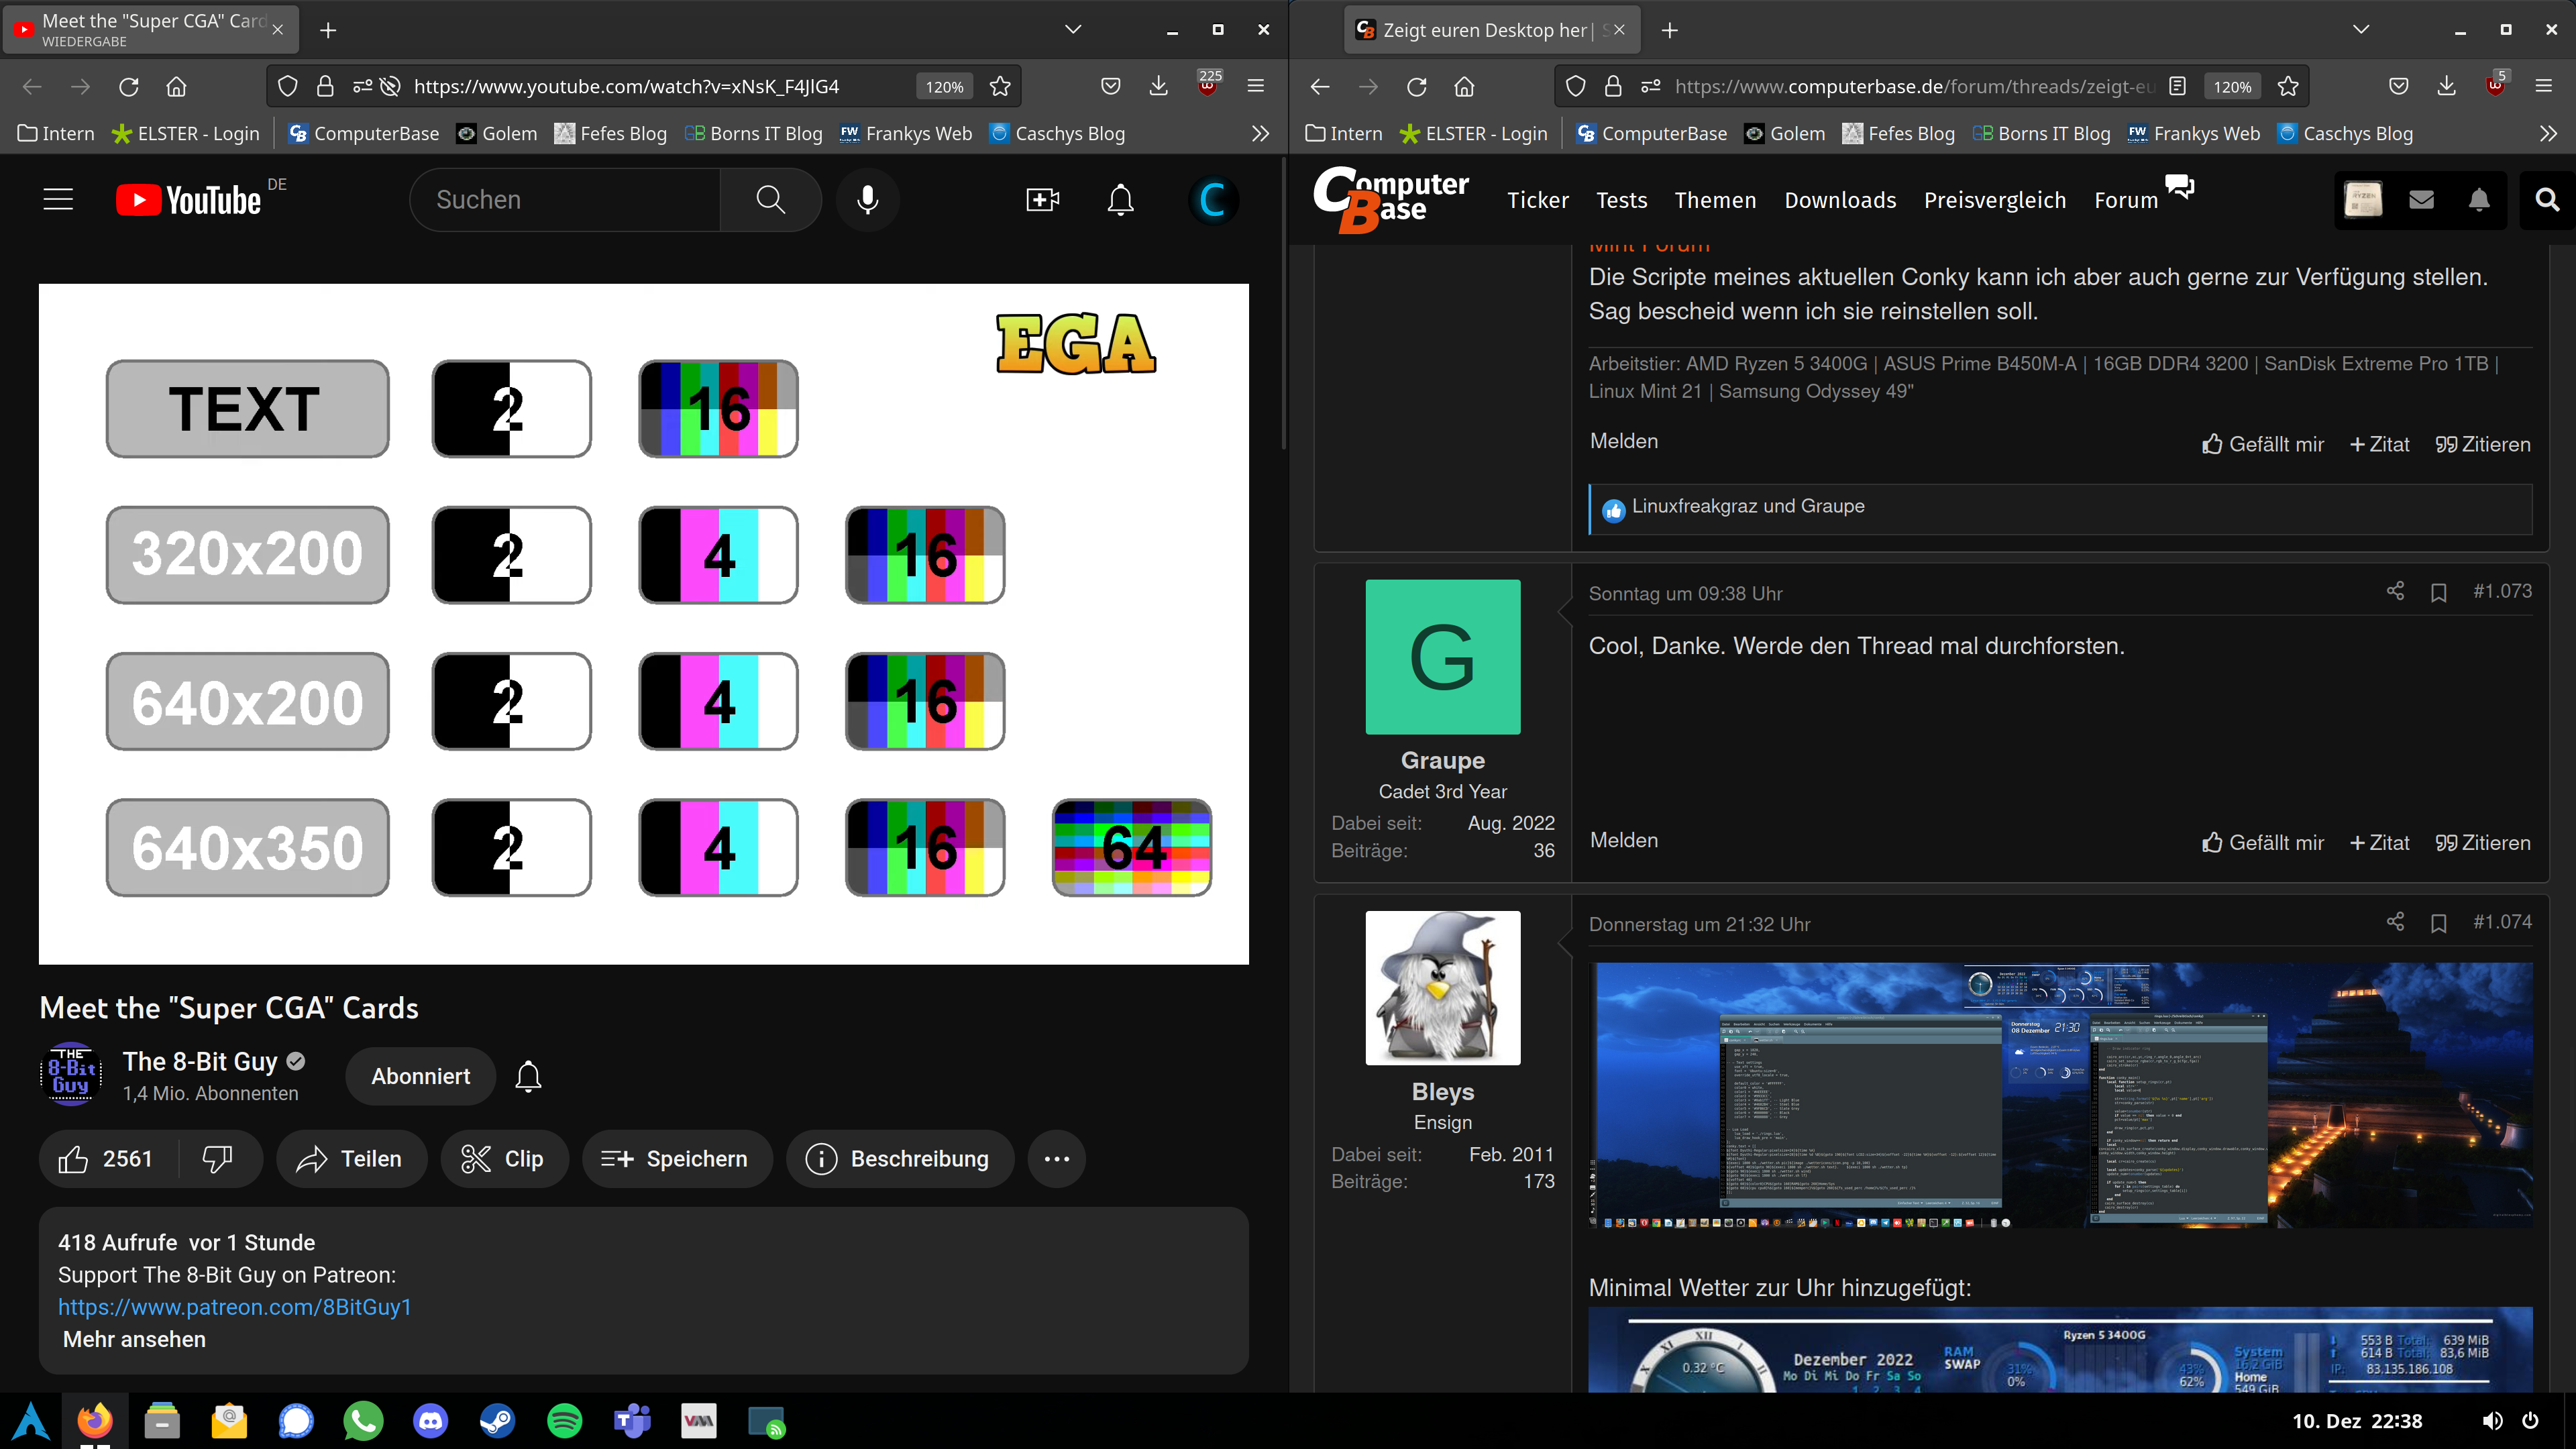Share post #1.074
This screenshot has width=2576, height=1449.
[x=2395, y=922]
